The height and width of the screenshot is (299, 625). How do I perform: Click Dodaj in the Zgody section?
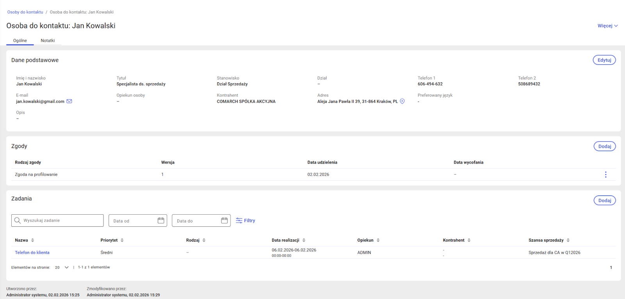click(x=604, y=146)
